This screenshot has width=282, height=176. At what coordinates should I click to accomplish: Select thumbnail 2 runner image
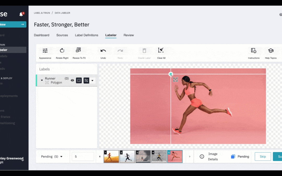(127, 157)
